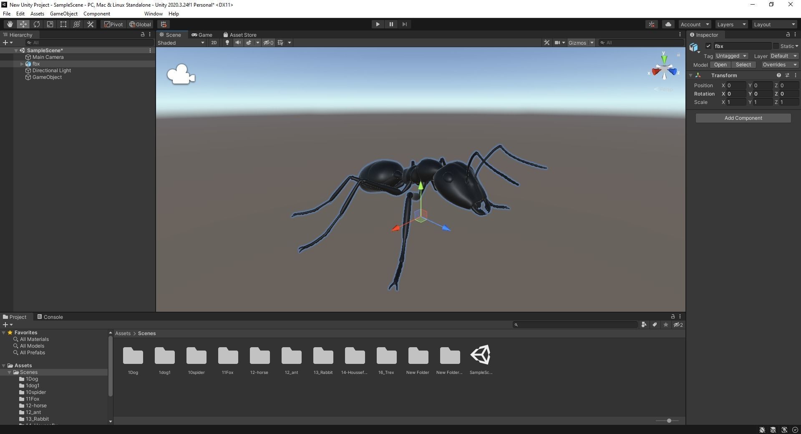The image size is (801, 434).
Task: Click Assets in breadcrumb path
Action: [123, 333]
